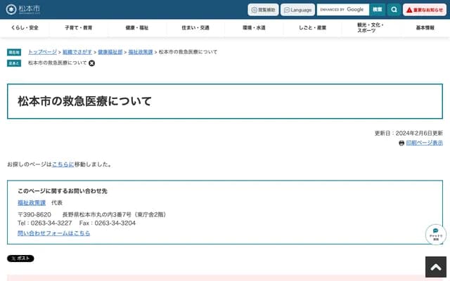Click the このページに関するお問い合わせ先 heading
The height and width of the screenshot is (281, 450).
(x=63, y=191)
